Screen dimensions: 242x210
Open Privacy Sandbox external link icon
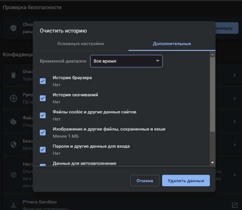click(235, 205)
